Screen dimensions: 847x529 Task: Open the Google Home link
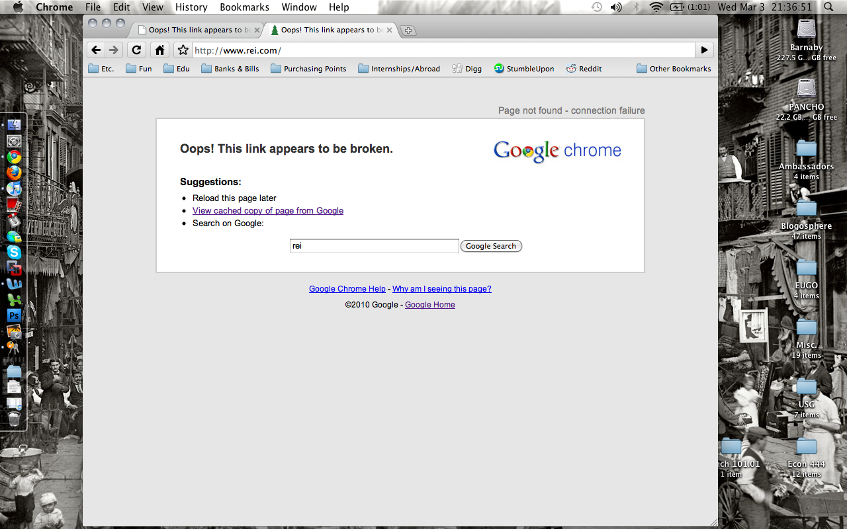[x=430, y=305]
